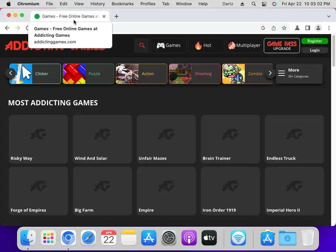The image size is (336, 252).
Task: Click the green Register button
Action: [315, 41]
